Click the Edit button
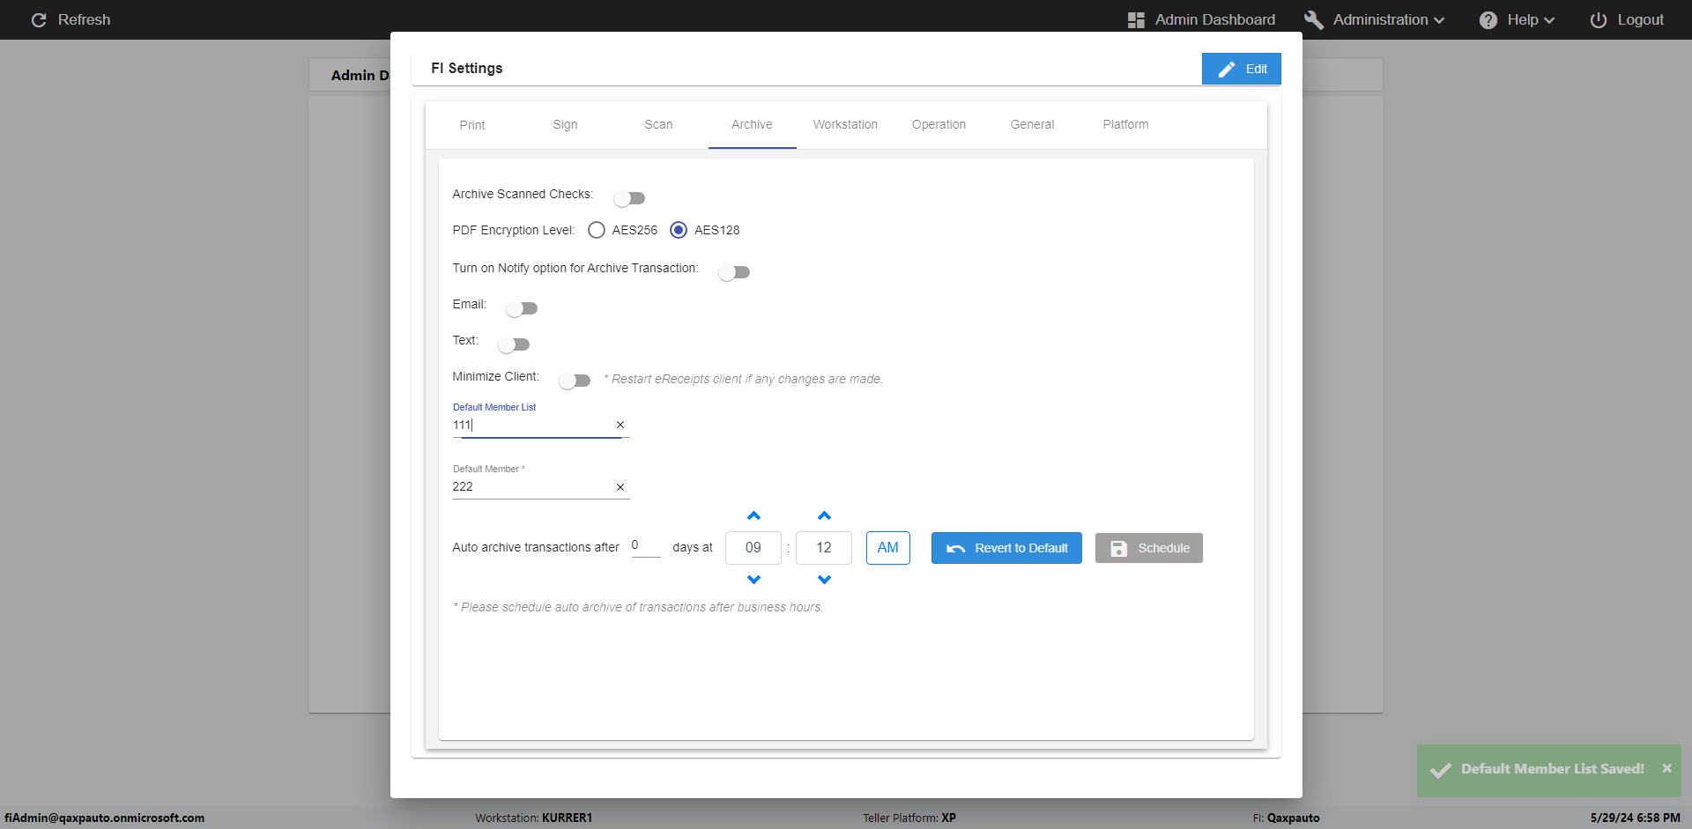This screenshot has height=829, width=1692. (1241, 69)
